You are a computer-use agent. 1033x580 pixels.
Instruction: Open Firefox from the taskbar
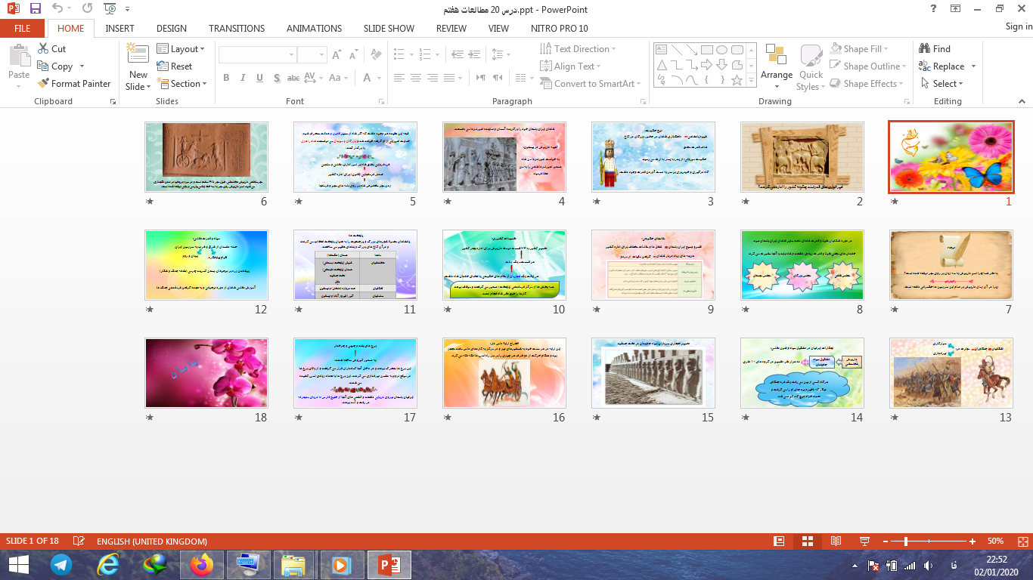point(202,565)
